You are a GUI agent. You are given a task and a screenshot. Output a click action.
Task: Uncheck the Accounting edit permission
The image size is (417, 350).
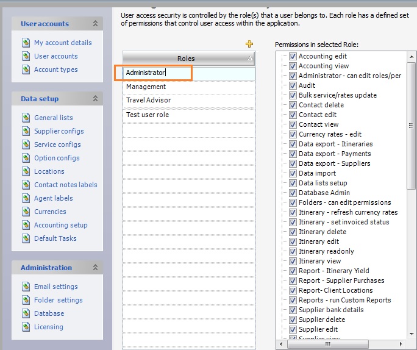[x=293, y=56]
